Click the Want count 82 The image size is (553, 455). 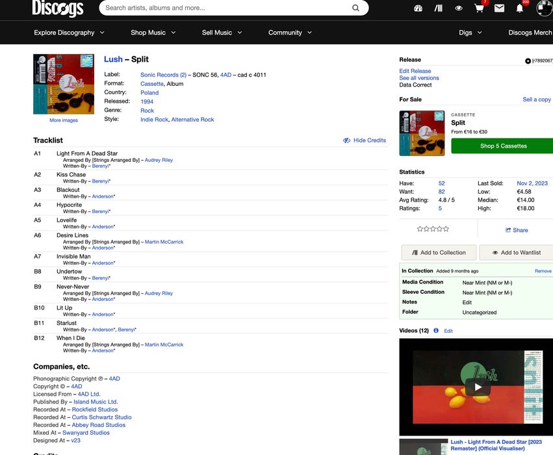coord(441,192)
